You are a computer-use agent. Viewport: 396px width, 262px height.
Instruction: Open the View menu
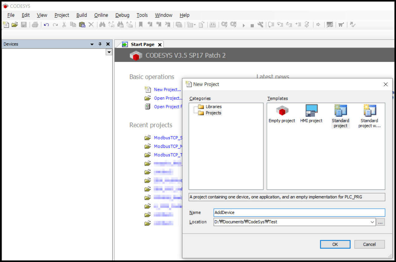pos(42,15)
